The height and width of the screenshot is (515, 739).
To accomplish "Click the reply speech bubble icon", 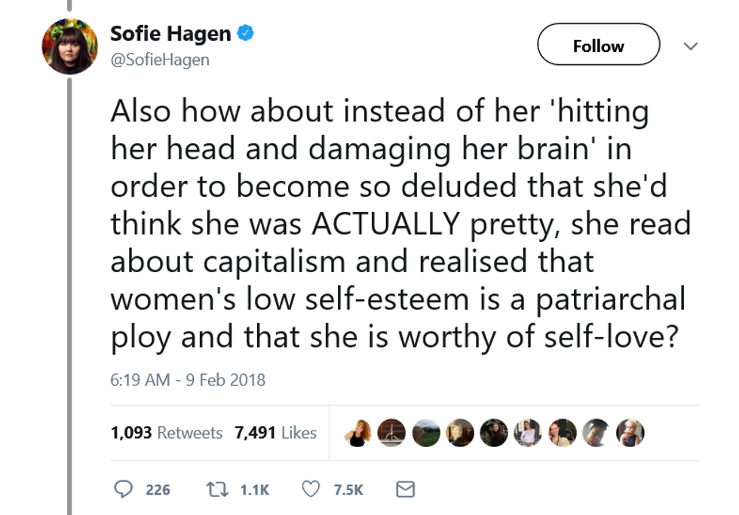I will (x=123, y=489).
